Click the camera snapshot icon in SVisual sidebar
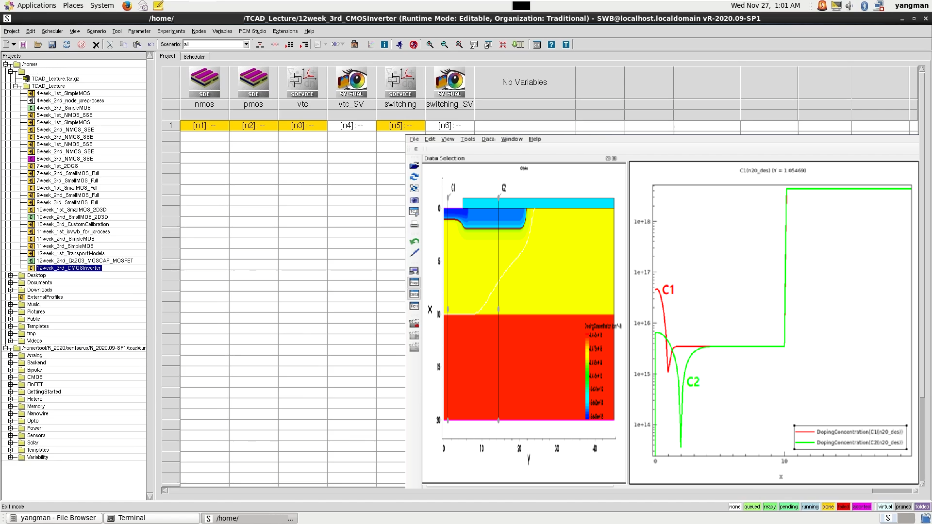 click(x=414, y=200)
